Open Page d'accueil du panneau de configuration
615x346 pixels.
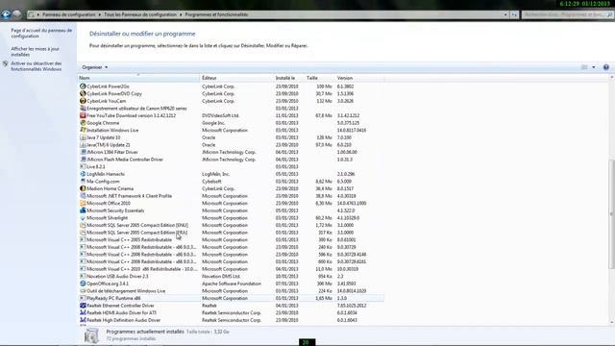41,34
